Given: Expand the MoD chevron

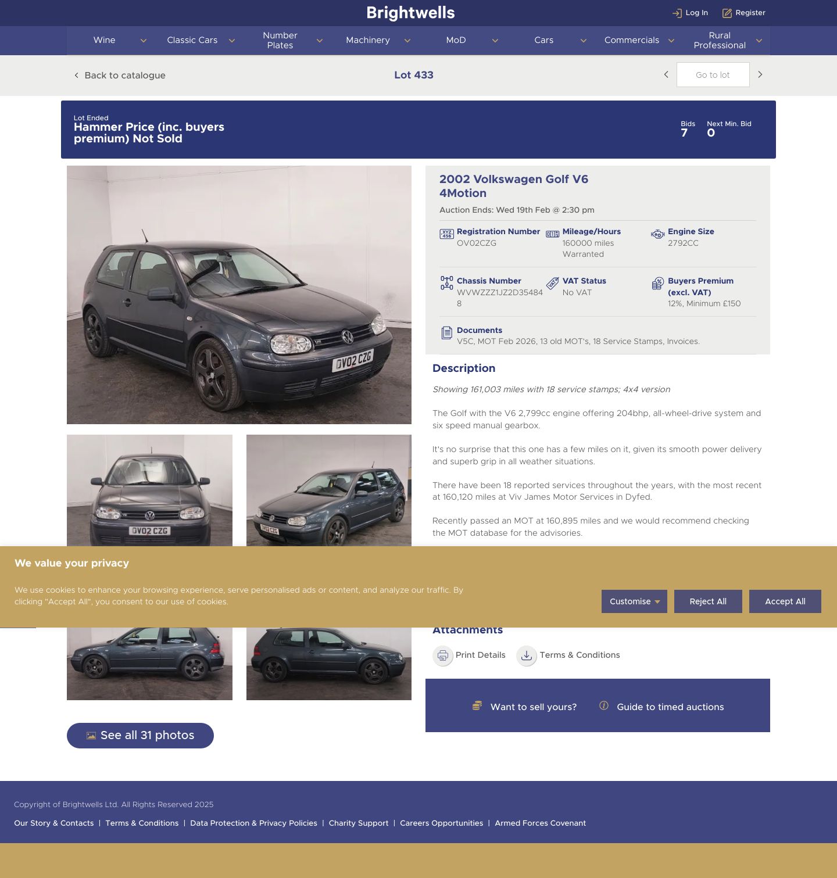Looking at the screenshot, I should 495,41.
